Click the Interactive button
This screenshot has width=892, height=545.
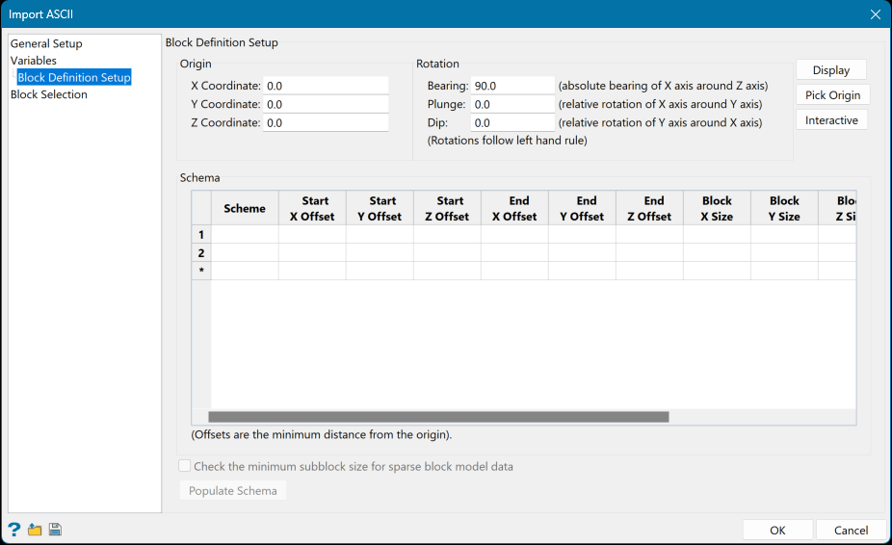tap(831, 120)
